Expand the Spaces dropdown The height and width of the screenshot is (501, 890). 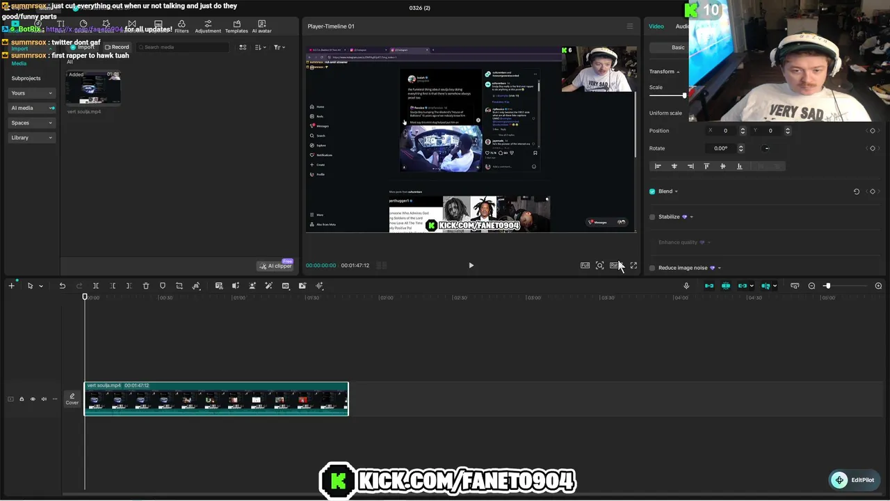[32, 122]
